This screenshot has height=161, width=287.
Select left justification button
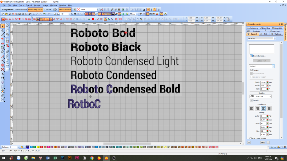point(252,108)
